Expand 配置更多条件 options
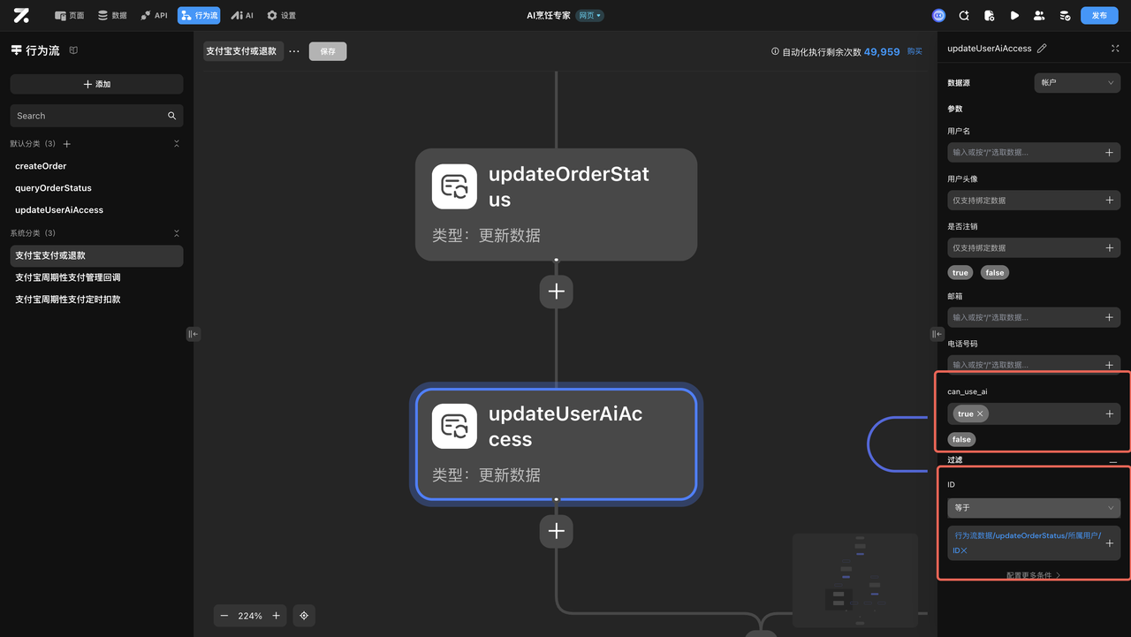The height and width of the screenshot is (637, 1131). pos(1034,575)
